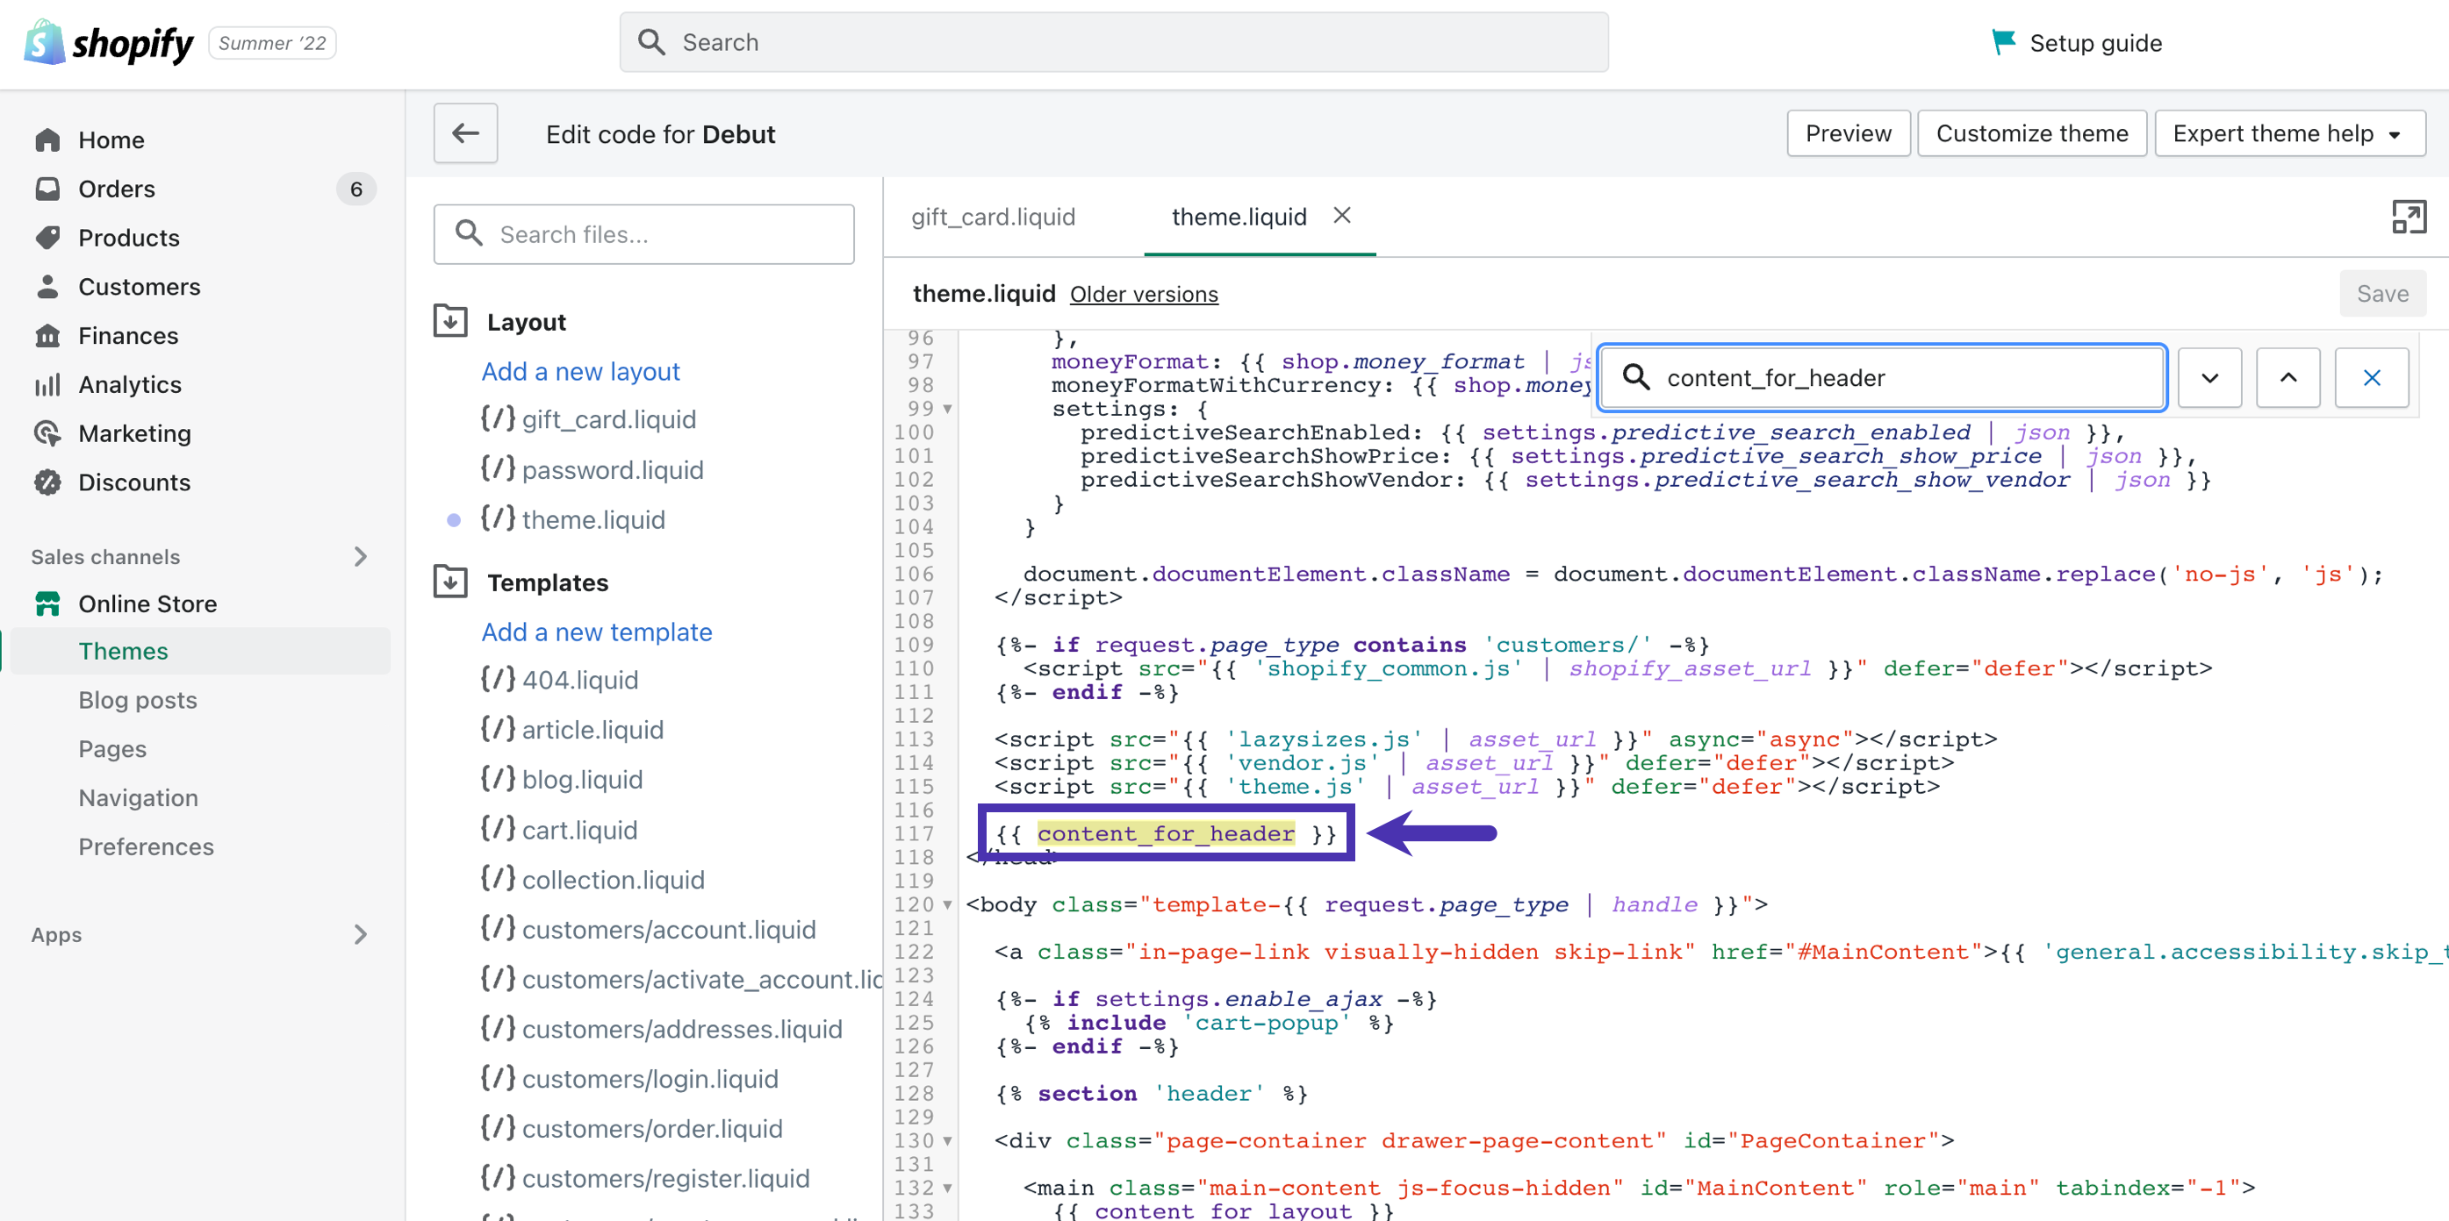Open password.liquid in the file list
The image size is (2449, 1221).
(613, 469)
